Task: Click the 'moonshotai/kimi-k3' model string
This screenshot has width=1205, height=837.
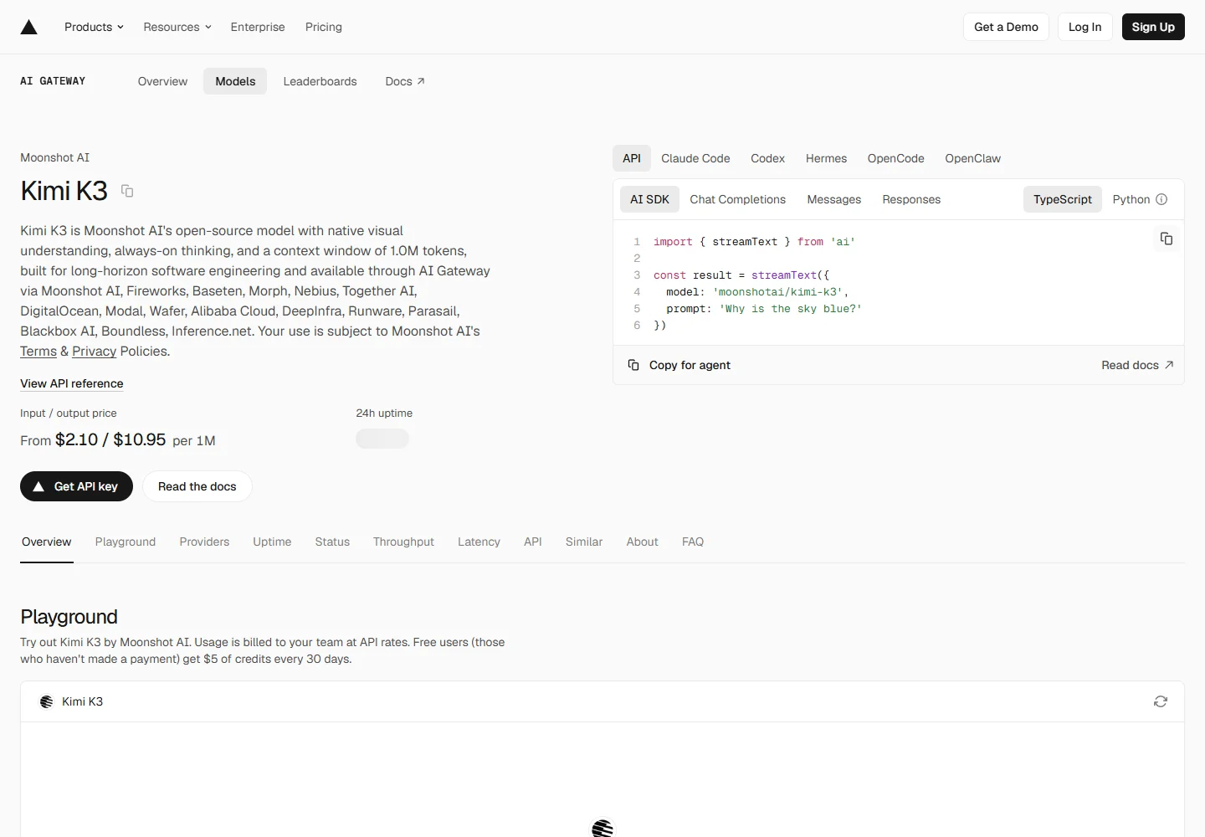Action: 777,292
